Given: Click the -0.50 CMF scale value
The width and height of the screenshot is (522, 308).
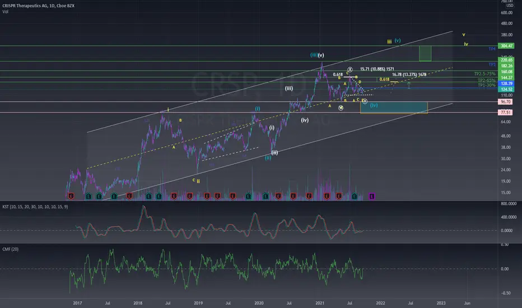Looking at the screenshot, I should click(x=505, y=293).
